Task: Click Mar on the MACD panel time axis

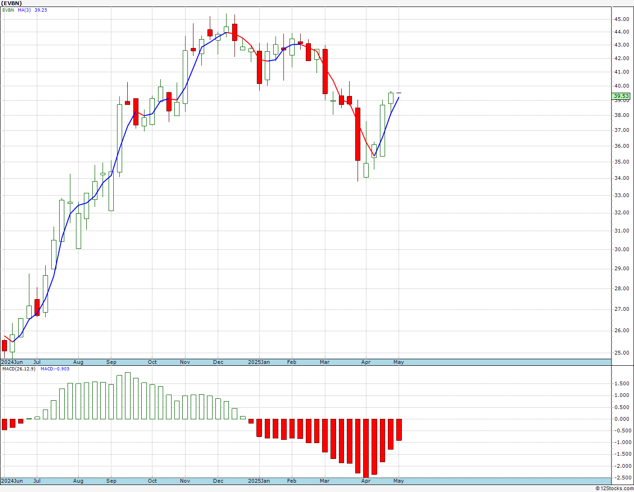Action: coord(325,481)
